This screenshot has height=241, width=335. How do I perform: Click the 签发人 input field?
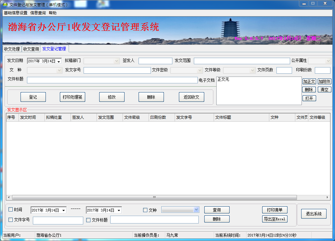tap(155, 61)
